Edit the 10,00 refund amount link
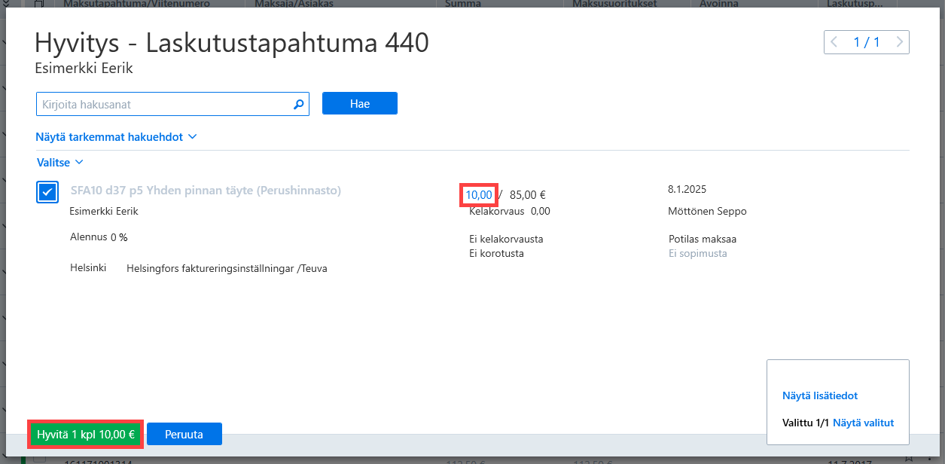 [479, 195]
